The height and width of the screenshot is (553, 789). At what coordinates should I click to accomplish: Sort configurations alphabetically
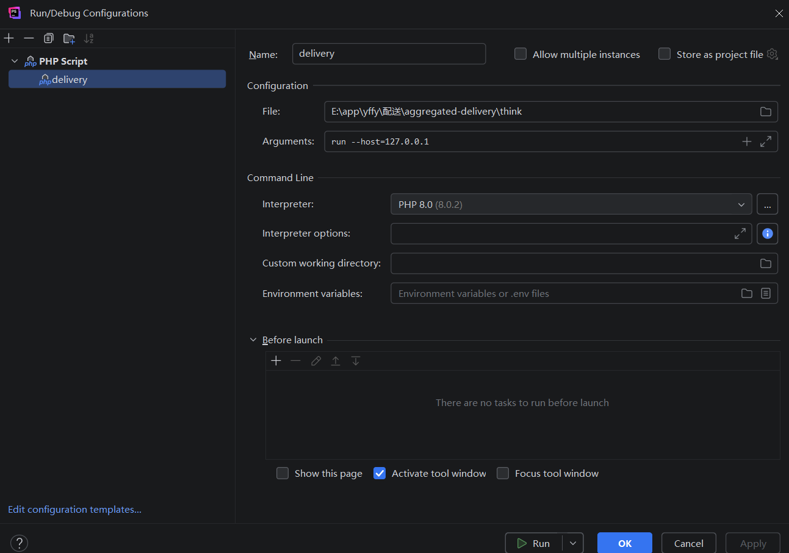tap(89, 38)
